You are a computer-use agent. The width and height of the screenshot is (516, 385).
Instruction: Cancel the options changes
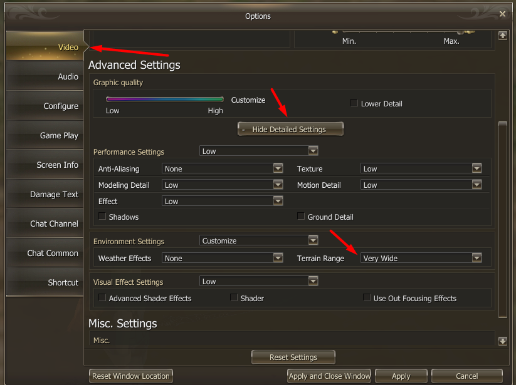466,376
